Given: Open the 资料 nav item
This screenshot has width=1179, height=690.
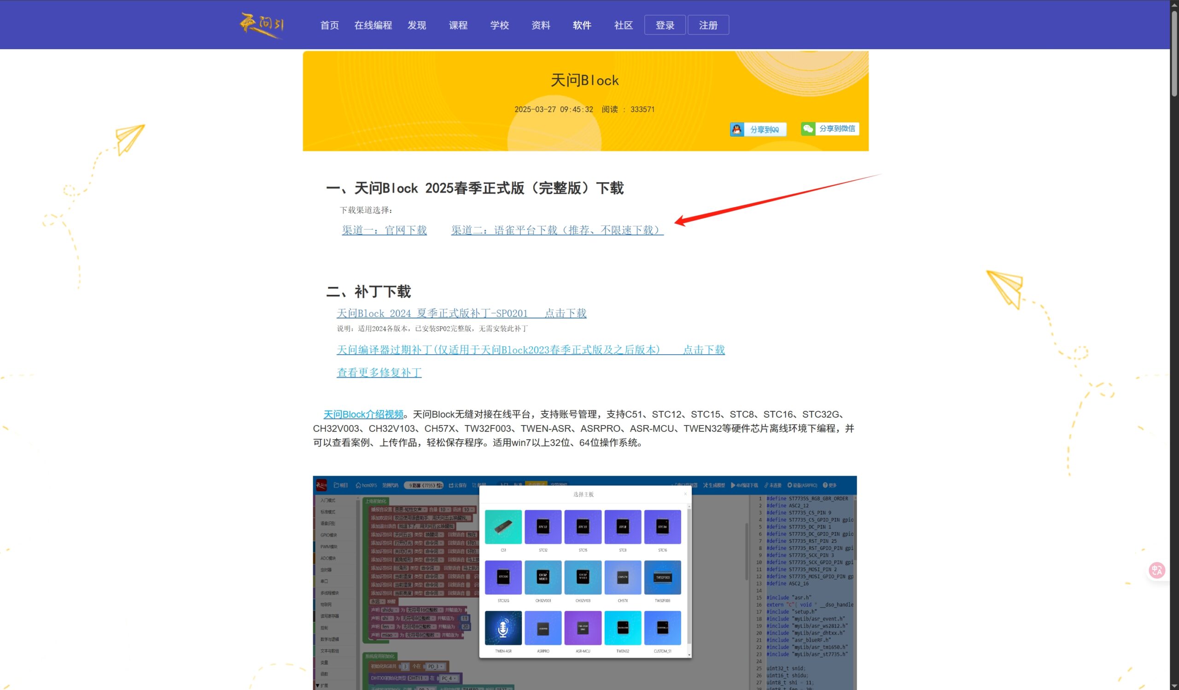Looking at the screenshot, I should point(541,25).
